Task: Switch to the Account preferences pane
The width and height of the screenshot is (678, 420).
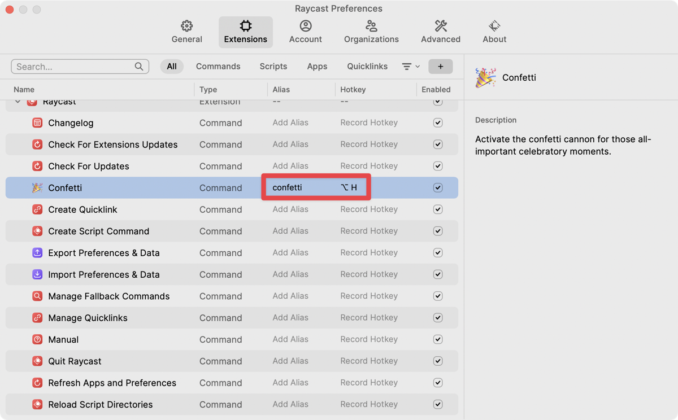Action: 305,32
